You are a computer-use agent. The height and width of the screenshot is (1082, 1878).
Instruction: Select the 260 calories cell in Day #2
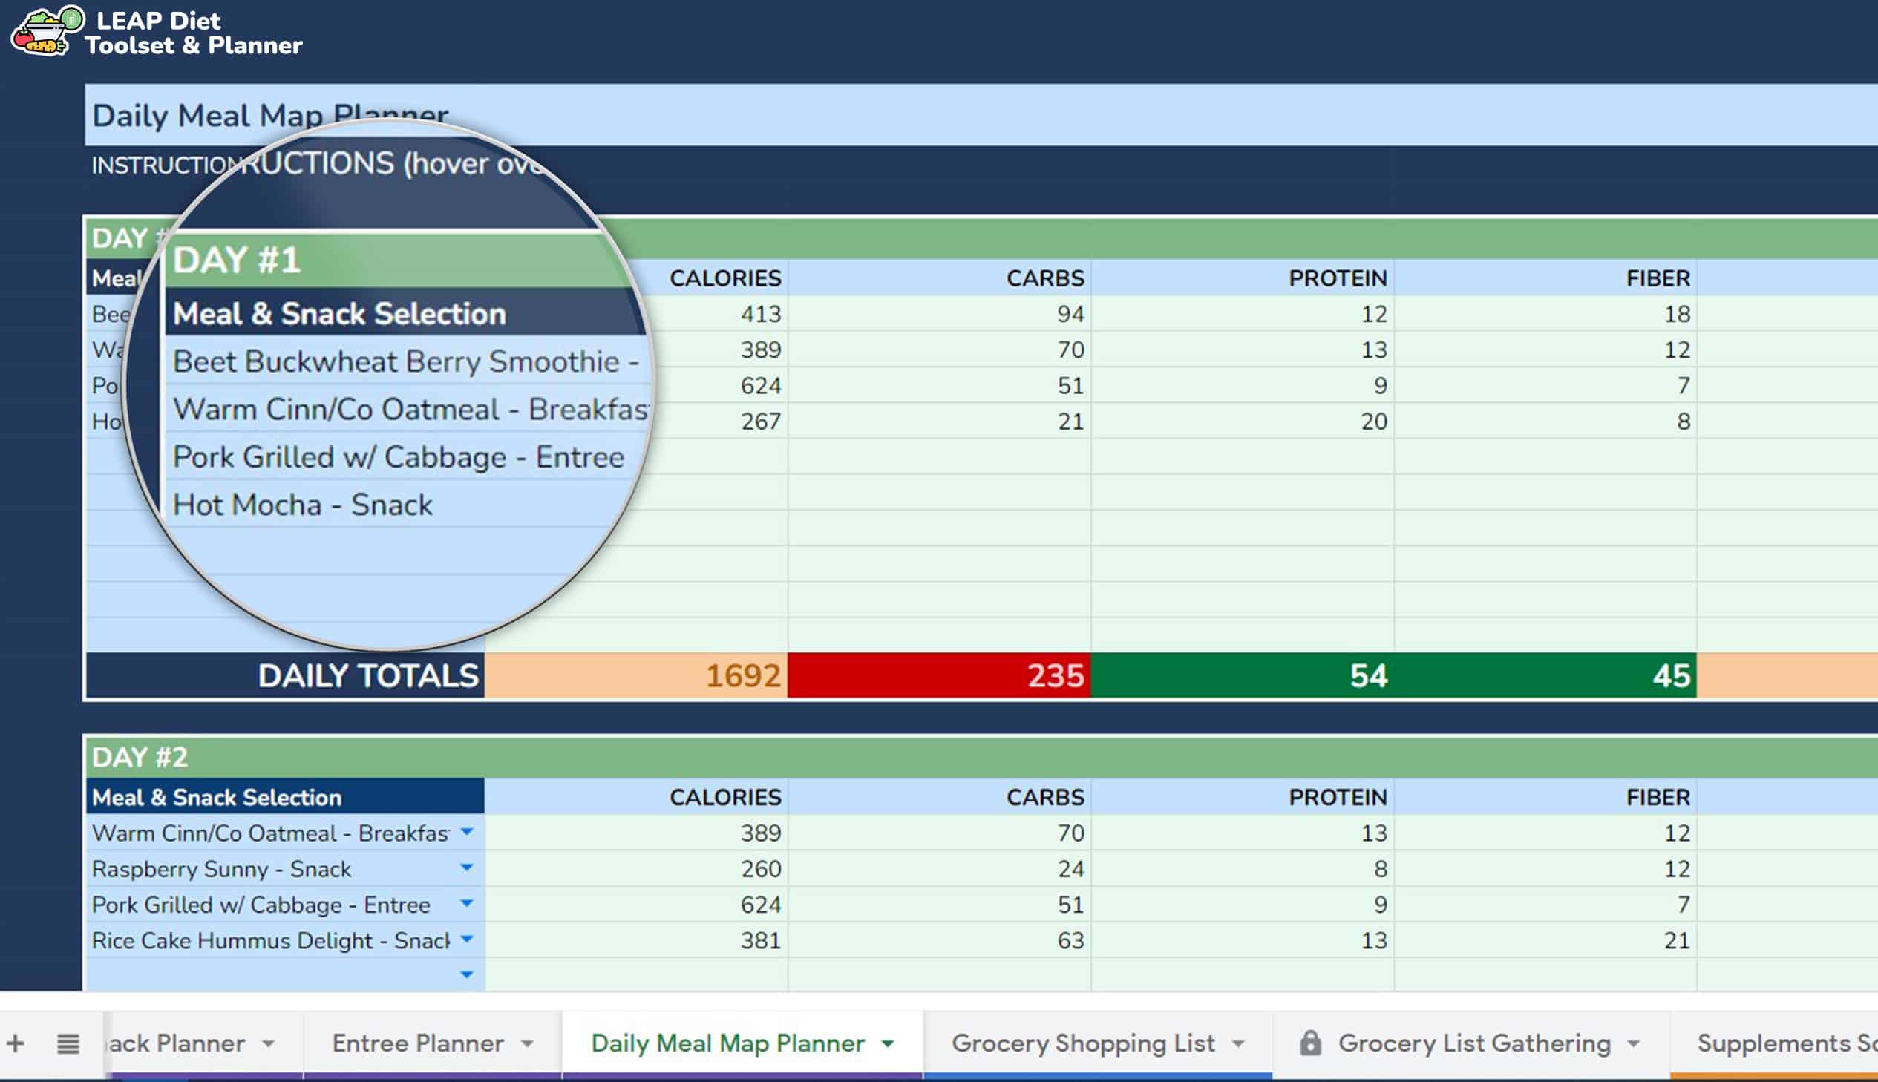tap(636, 868)
